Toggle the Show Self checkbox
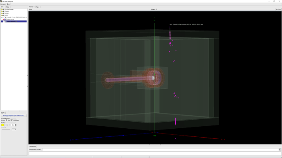The width and height of the screenshot is (282, 158). coord(7,120)
